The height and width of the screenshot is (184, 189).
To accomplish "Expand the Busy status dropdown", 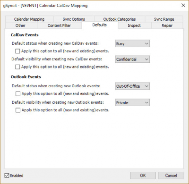I will [x=132, y=43].
